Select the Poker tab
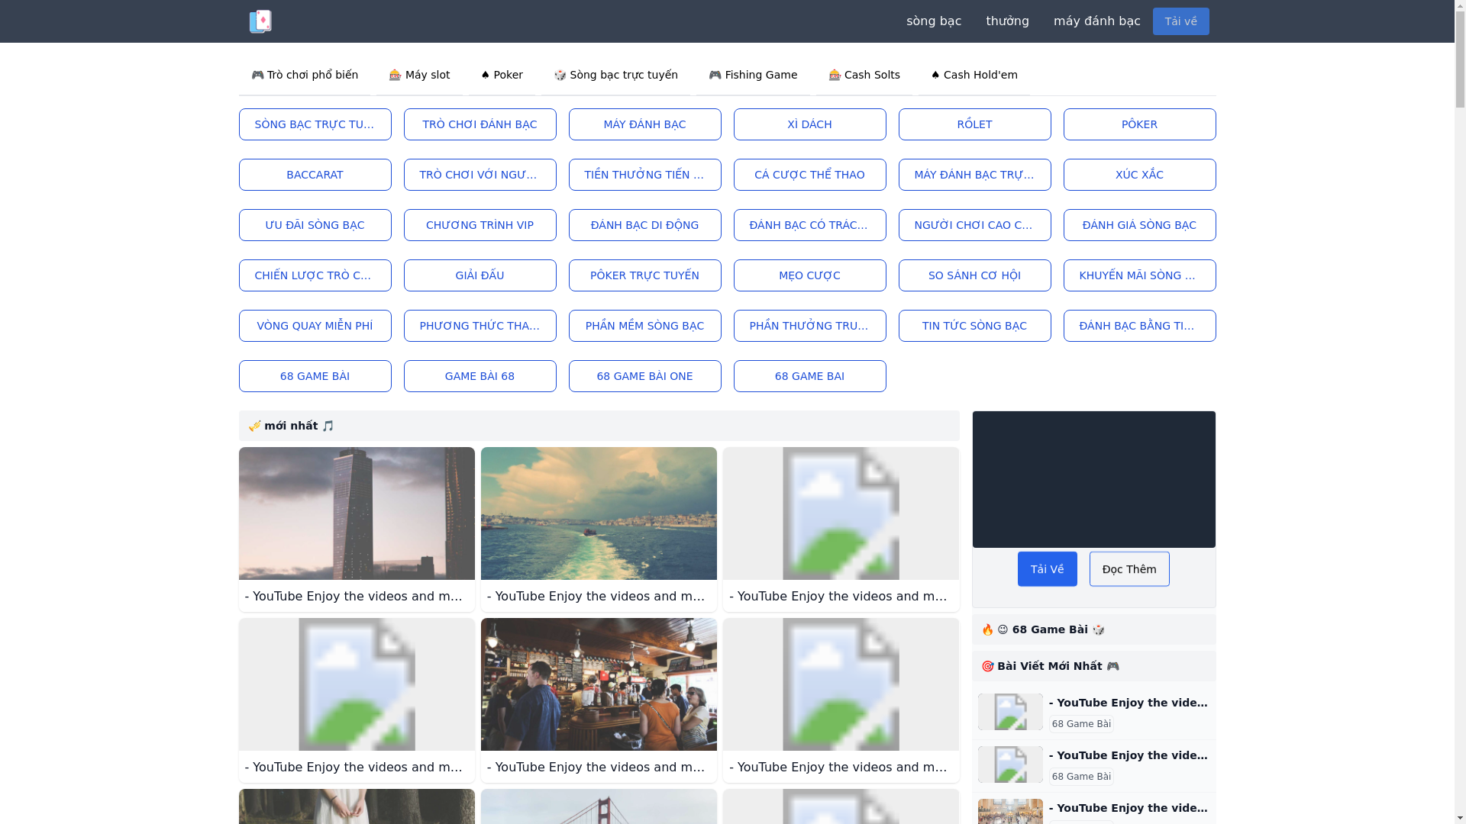This screenshot has width=1466, height=824. click(502, 75)
